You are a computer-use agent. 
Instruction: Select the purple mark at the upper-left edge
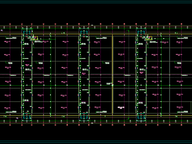coord(2,30)
